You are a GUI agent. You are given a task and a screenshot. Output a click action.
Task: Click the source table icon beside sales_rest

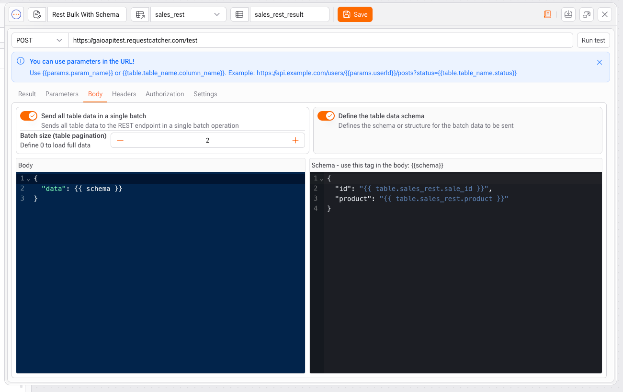tap(140, 14)
